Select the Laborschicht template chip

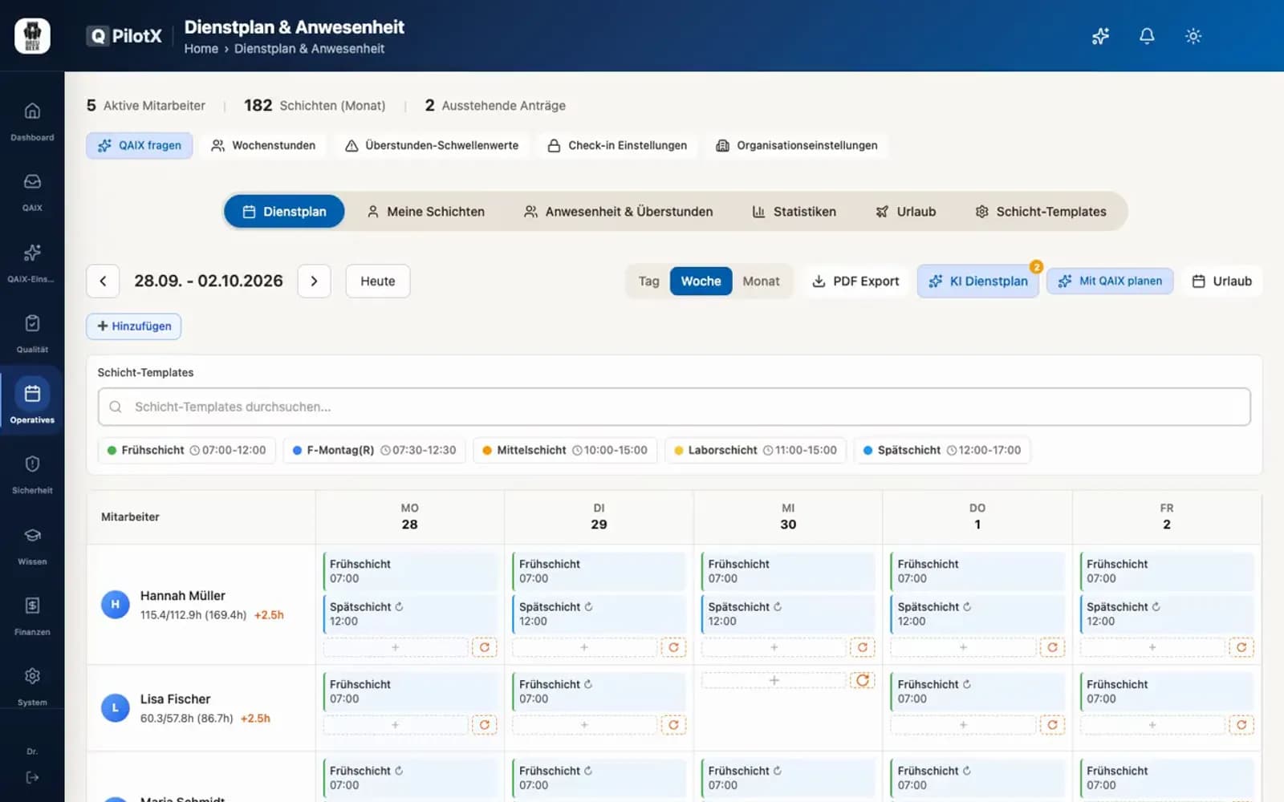755,450
